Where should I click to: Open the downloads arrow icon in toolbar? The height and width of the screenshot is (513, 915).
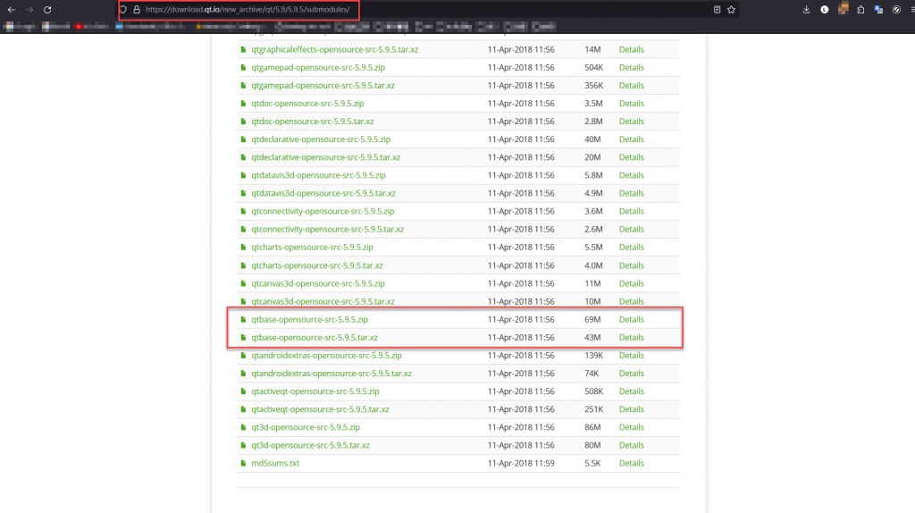tap(807, 10)
